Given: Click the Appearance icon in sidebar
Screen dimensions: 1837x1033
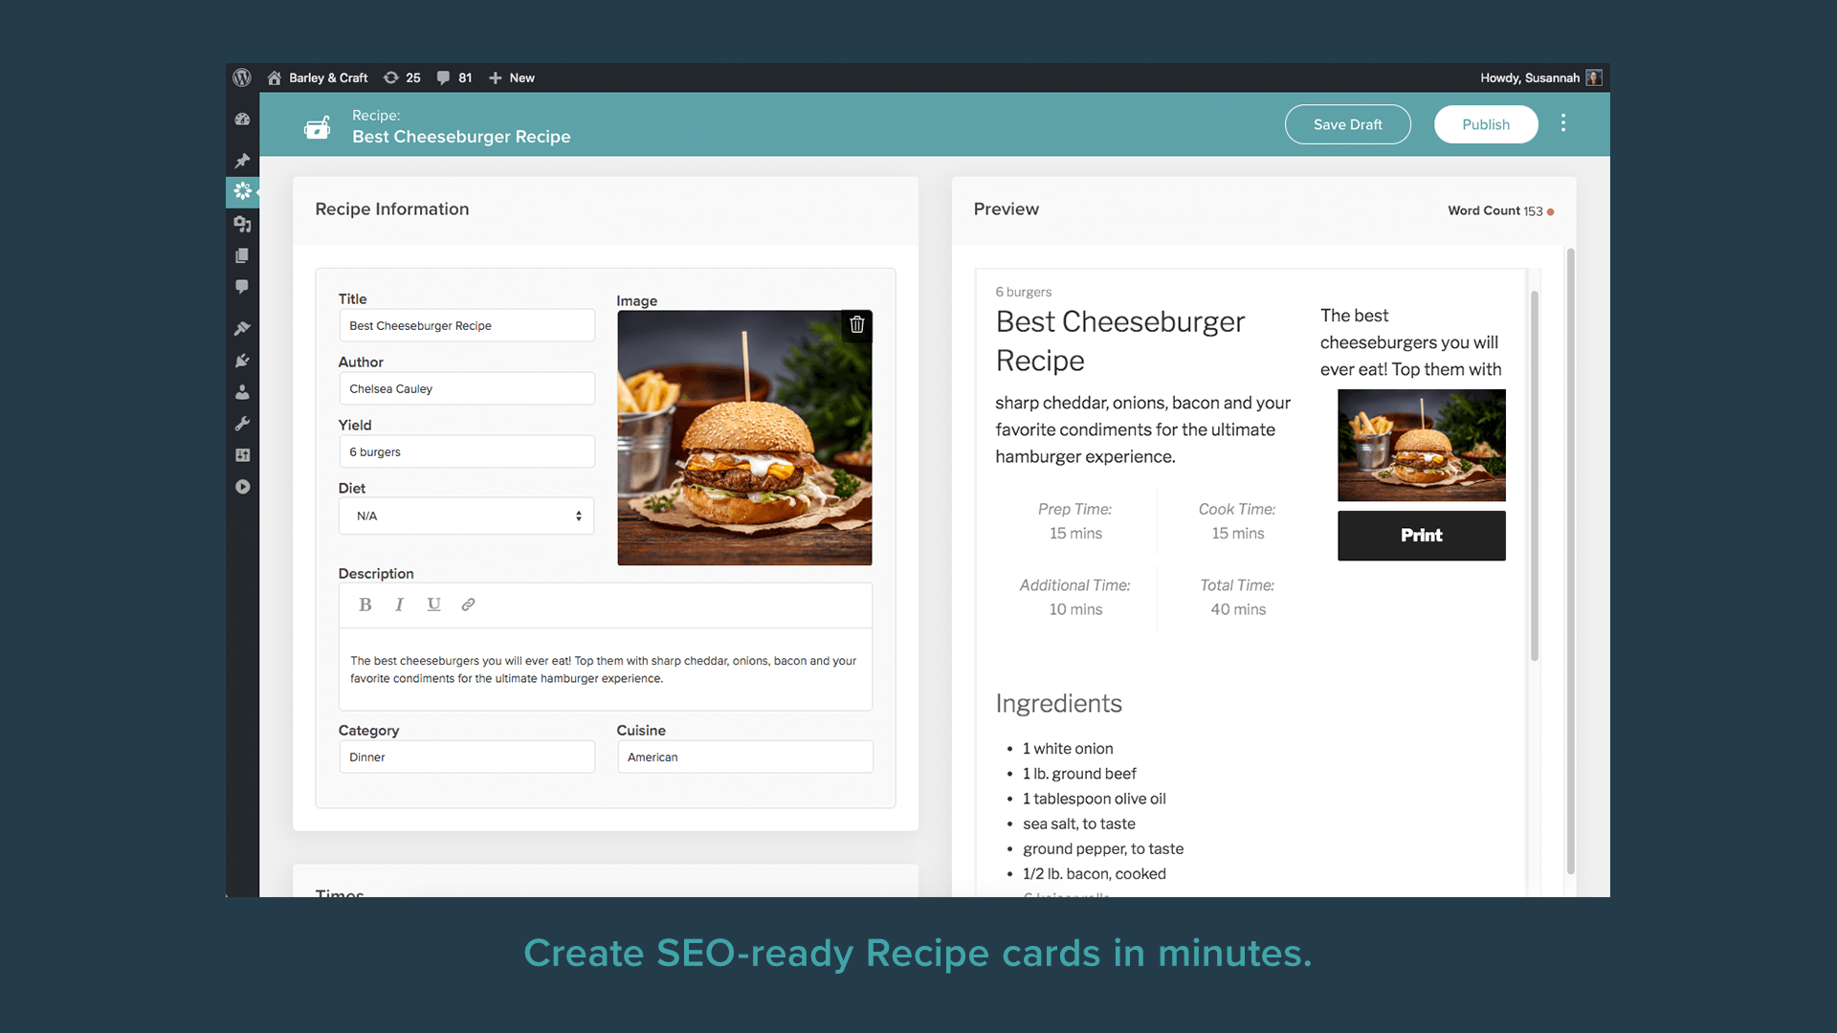Looking at the screenshot, I should coord(242,328).
